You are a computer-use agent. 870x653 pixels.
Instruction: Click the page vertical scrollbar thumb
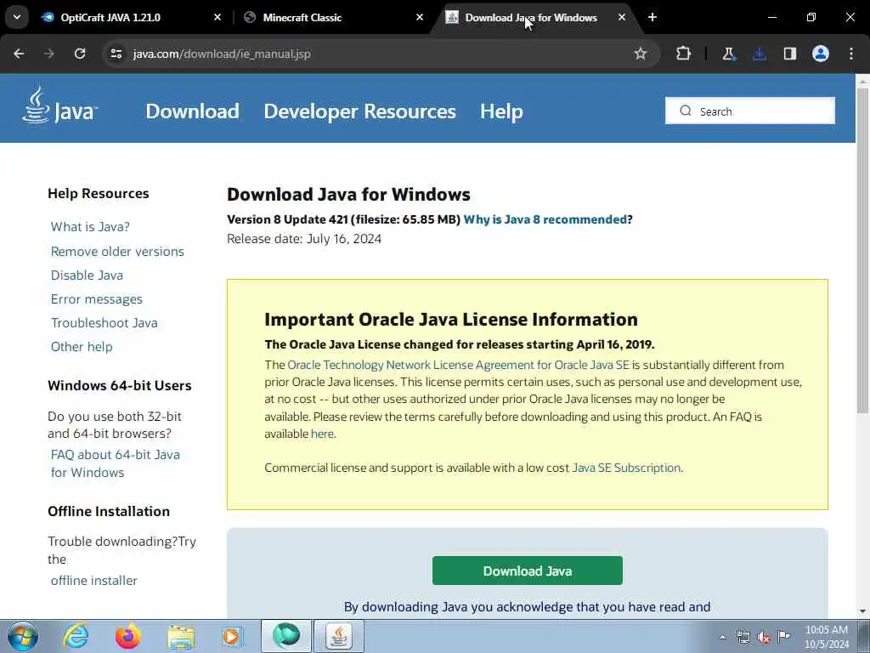[862, 250]
